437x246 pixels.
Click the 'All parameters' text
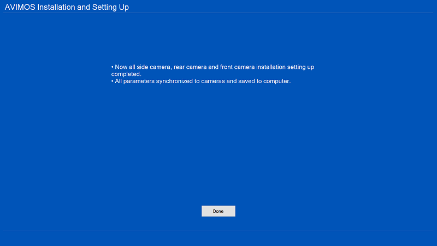[134, 81]
